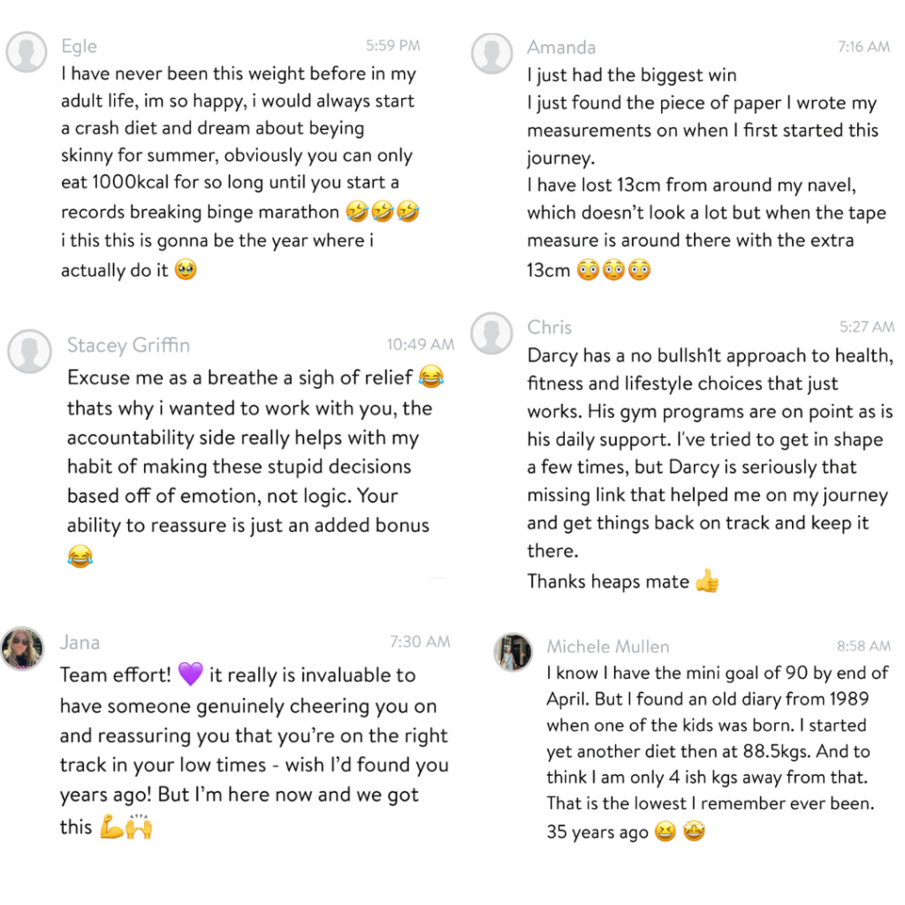
Task: Open Amanda's default profile avatar
Action: 491,54
